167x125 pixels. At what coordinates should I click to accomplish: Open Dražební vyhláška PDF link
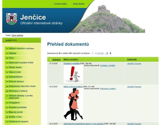[x=71, y=63]
